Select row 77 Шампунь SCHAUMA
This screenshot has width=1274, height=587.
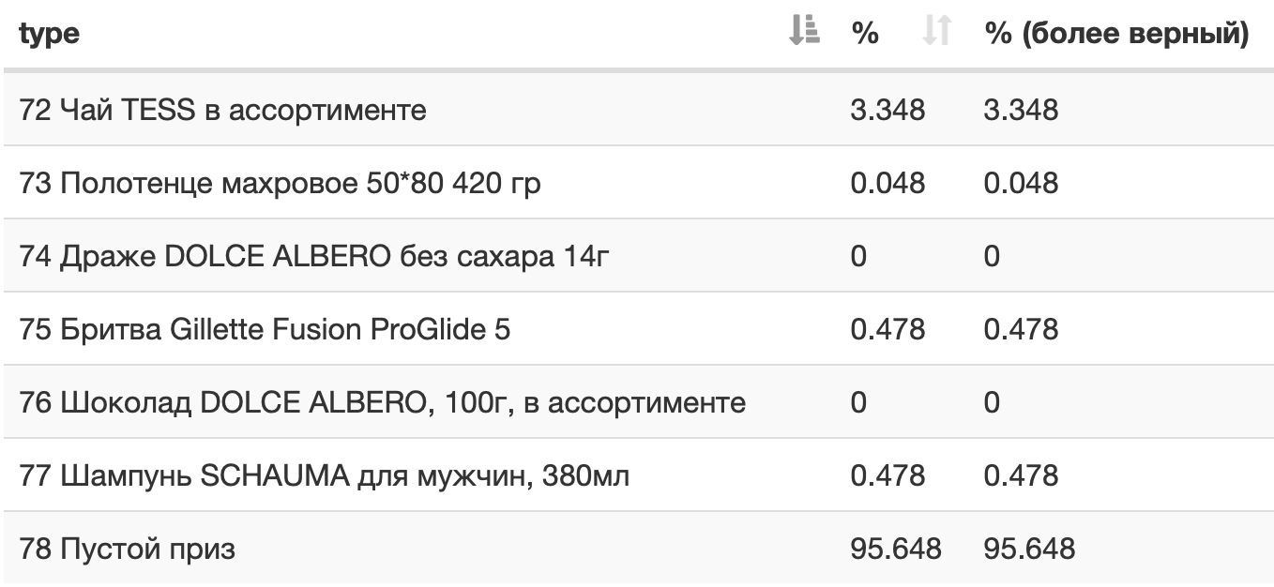point(637,475)
